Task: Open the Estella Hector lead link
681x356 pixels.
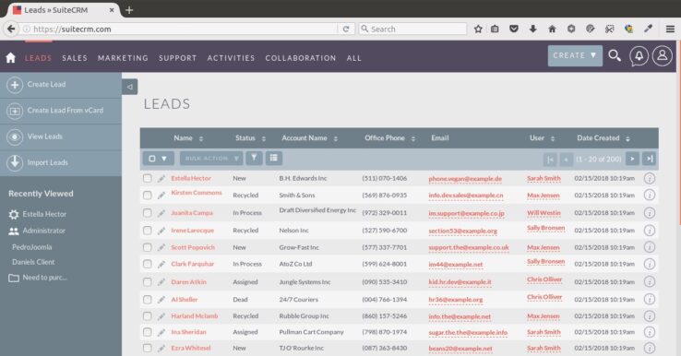Action: pyautogui.click(x=191, y=178)
